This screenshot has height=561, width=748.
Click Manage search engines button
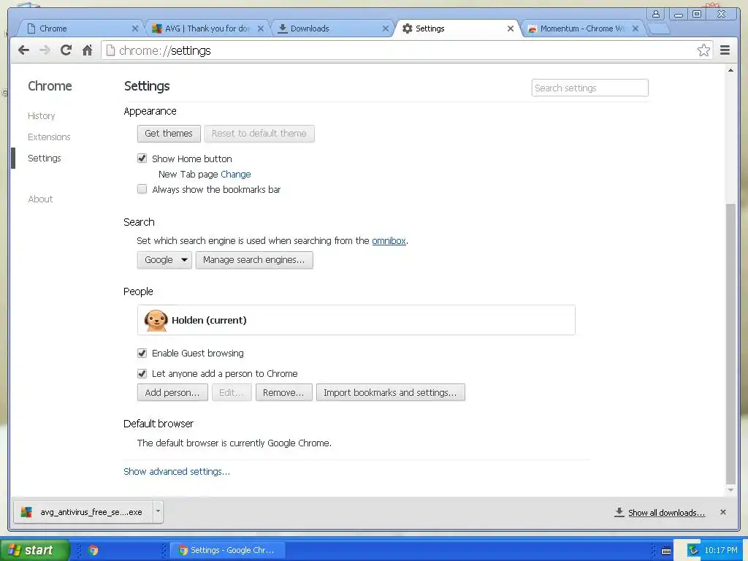click(x=254, y=260)
